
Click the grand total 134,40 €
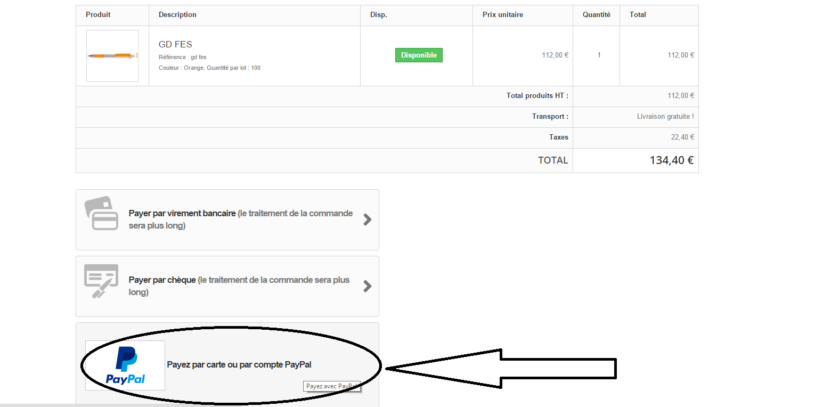pos(672,160)
